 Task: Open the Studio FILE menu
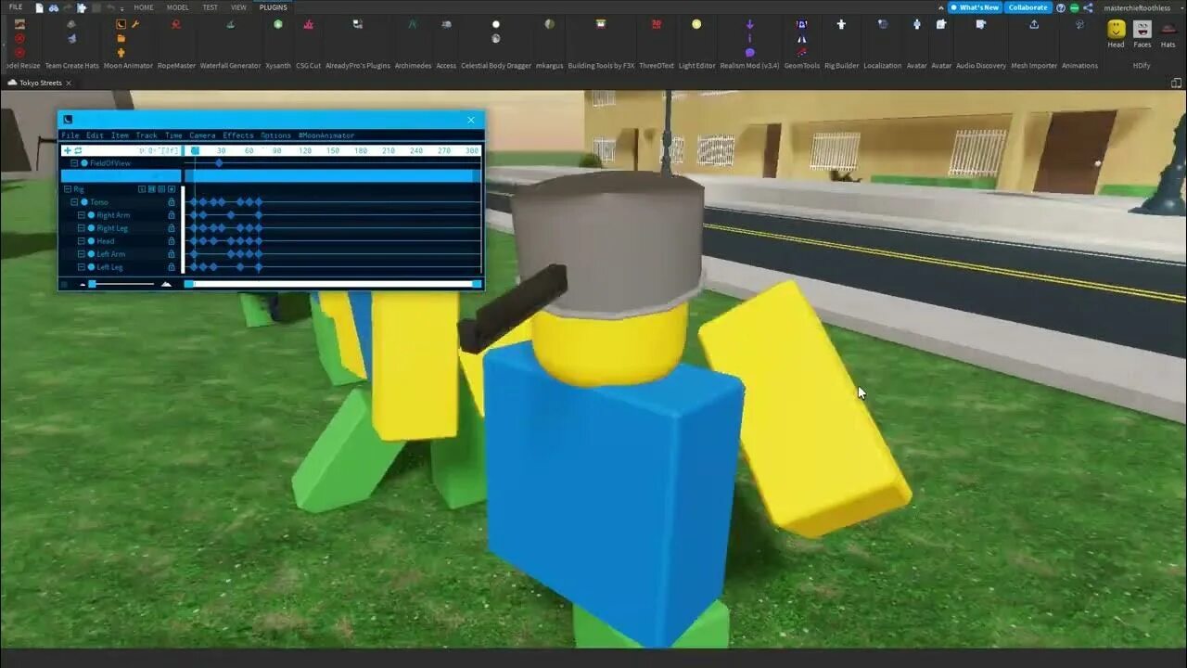pos(16,7)
